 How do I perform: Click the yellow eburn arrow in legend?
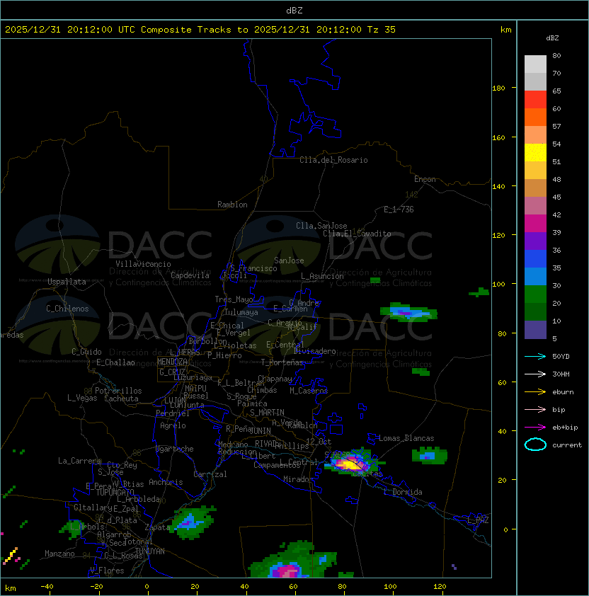click(535, 391)
